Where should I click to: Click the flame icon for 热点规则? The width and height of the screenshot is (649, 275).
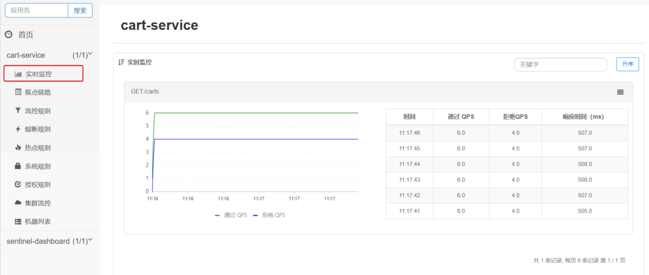pos(18,147)
